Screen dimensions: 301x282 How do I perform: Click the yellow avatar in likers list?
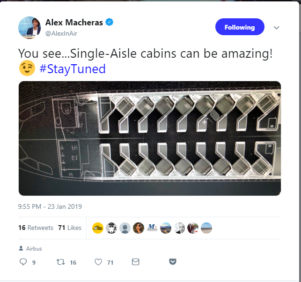(98, 228)
